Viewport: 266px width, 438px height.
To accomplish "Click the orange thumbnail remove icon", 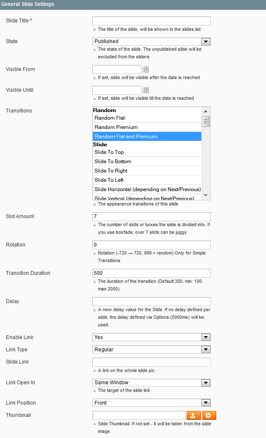I will 209,415.
